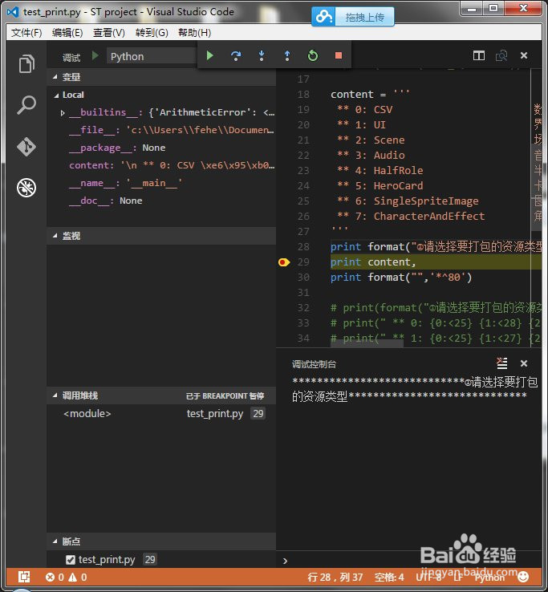Click the debug status icon in the status bar
Image resolution: width=548 pixels, height=592 pixels.
[x=24, y=577]
